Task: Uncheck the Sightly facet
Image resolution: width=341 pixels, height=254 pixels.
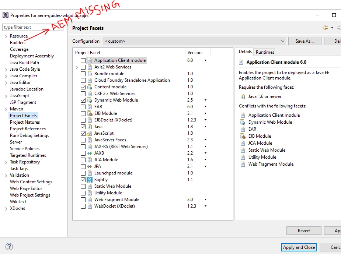Action: tap(83, 180)
